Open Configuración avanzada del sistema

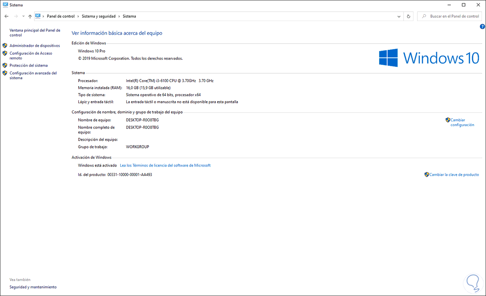tap(33, 76)
